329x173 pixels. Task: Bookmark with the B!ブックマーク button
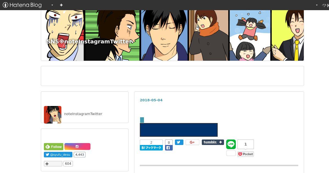pyautogui.click(x=151, y=148)
